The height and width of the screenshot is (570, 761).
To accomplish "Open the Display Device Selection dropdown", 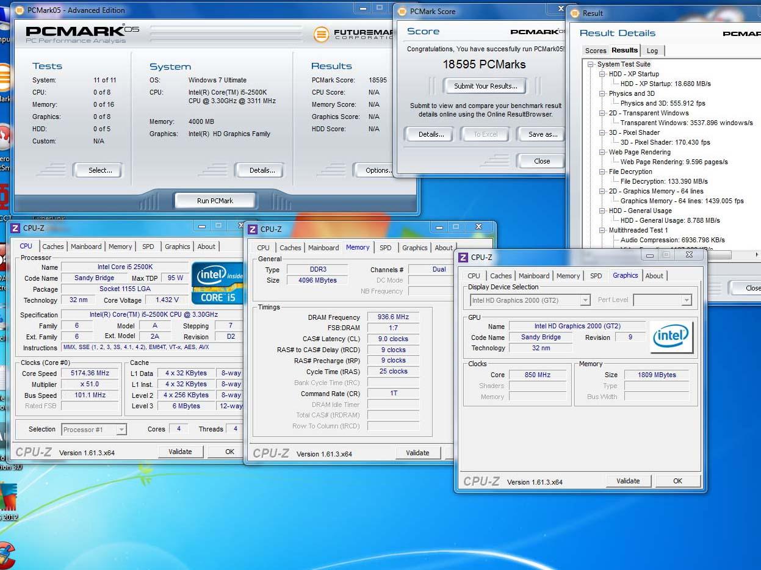I will click(x=585, y=300).
